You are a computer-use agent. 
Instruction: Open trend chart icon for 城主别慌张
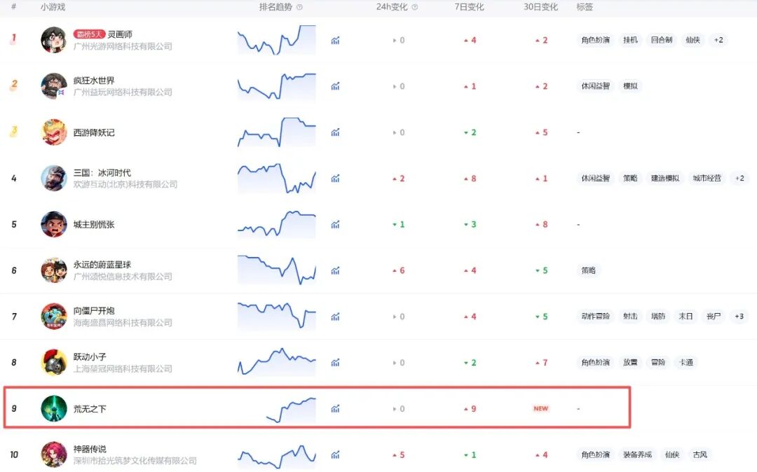pyautogui.click(x=335, y=225)
